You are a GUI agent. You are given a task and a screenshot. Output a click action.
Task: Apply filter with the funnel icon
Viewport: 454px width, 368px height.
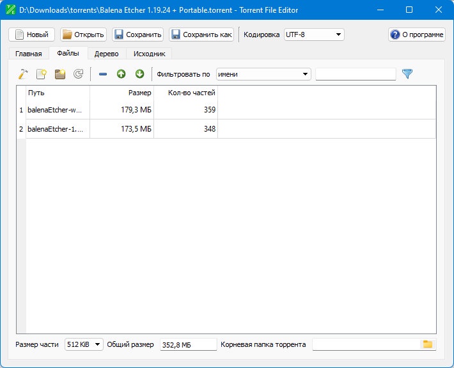tap(407, 74)
